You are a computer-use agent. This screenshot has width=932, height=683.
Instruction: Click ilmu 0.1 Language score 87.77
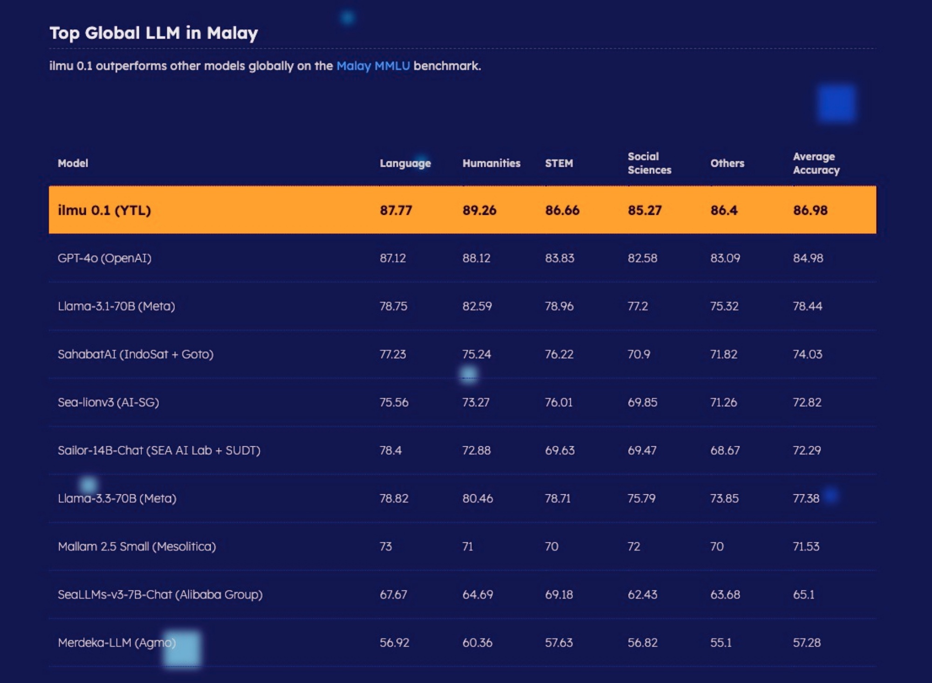[x=396, y=210]
